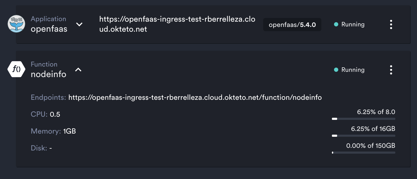Open the openfaas-ingress-test application URL
417x179 pixels.
[177, 24]
